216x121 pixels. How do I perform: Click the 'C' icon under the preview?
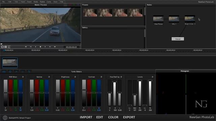(x=9, y=47)
